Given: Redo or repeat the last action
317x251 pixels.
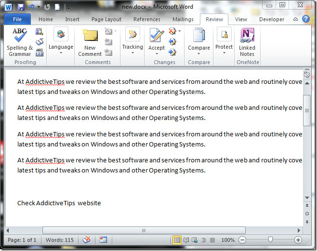Looking at the screenshot, I should pos(47,7).
